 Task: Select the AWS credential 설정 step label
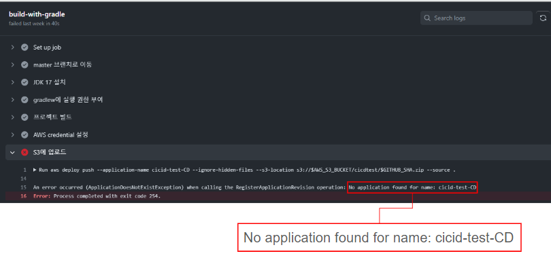pyautogui.click(x=61, y=134)
